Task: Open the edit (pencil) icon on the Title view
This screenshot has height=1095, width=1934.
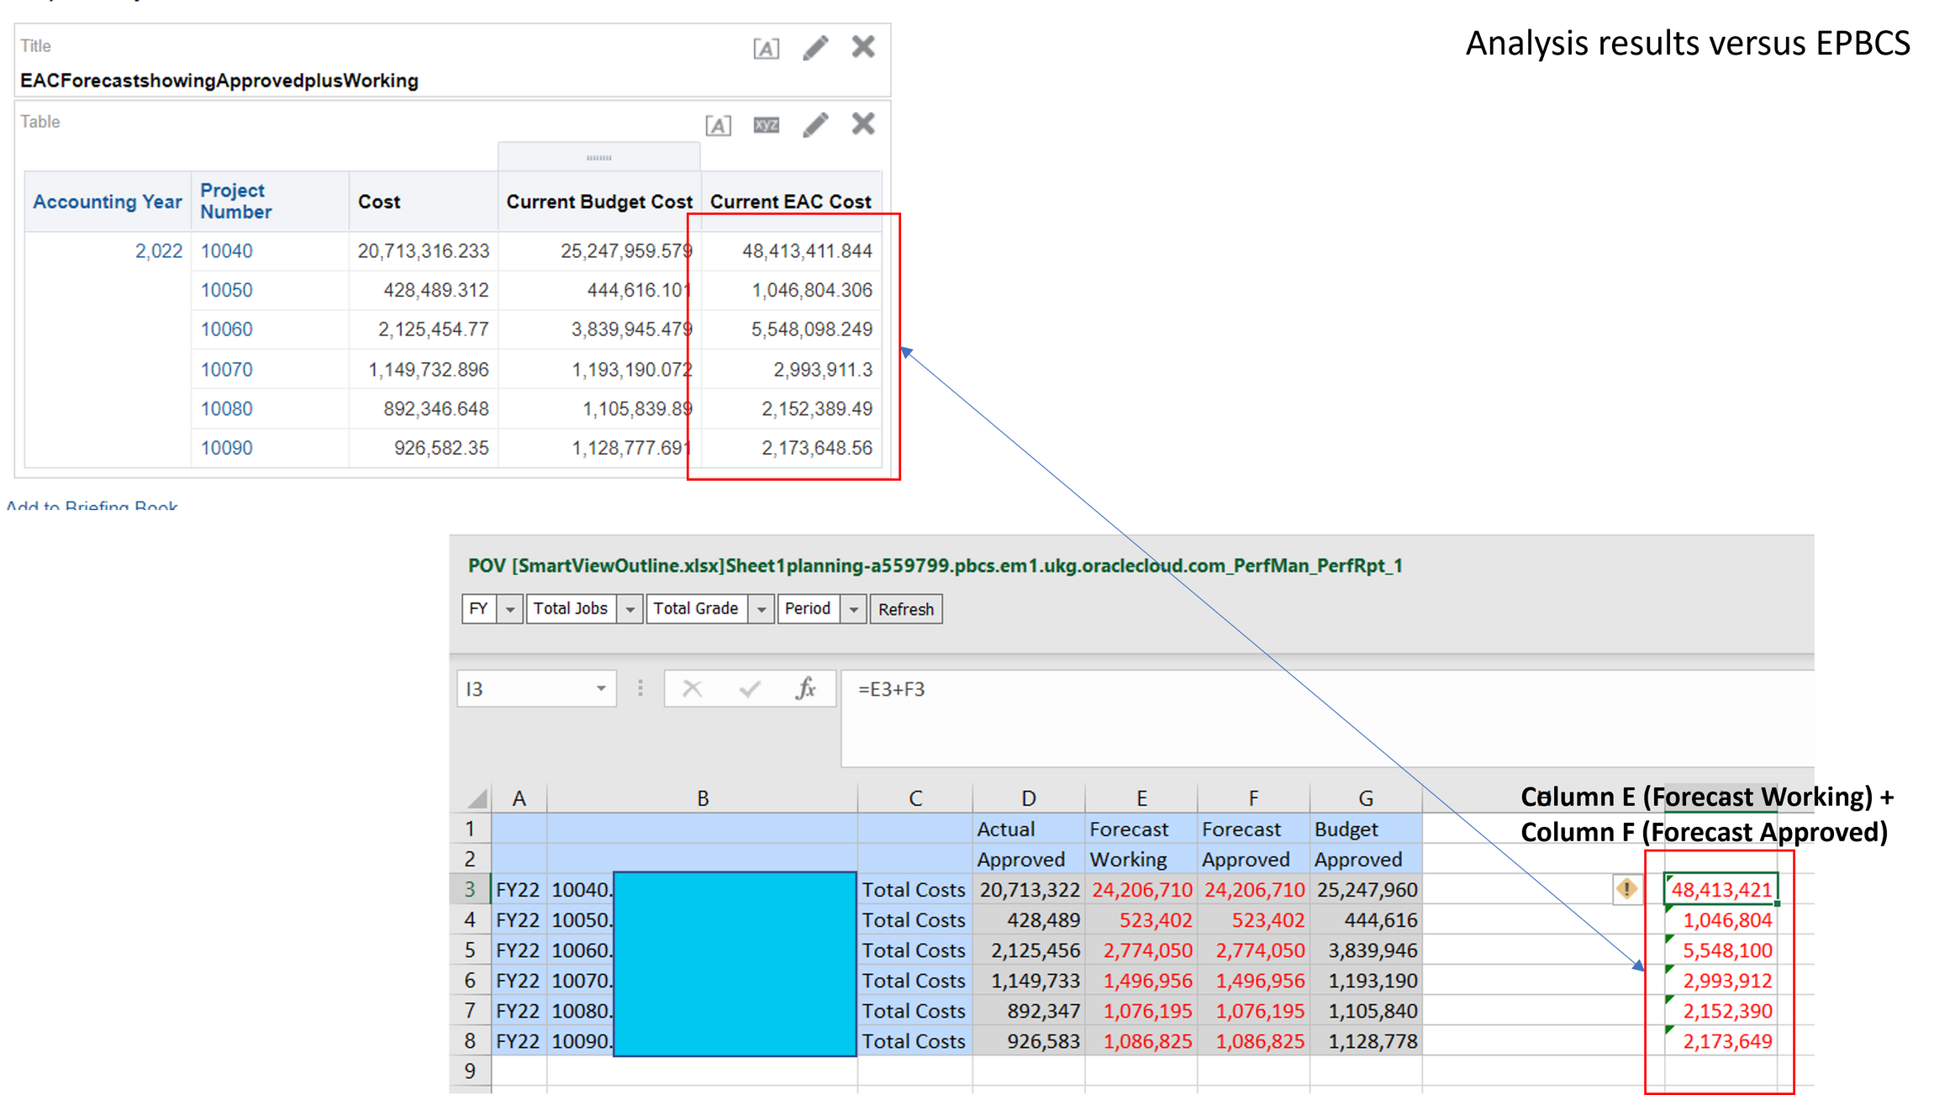Action: pos(814,48)
